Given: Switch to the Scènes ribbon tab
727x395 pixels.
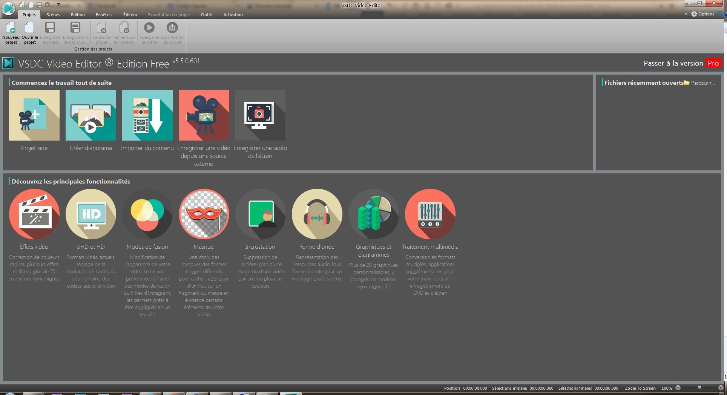Looking at the screenshot, I should 53,15.
